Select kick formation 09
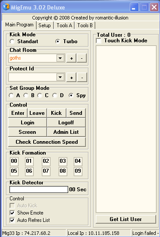 coord(78,171)
